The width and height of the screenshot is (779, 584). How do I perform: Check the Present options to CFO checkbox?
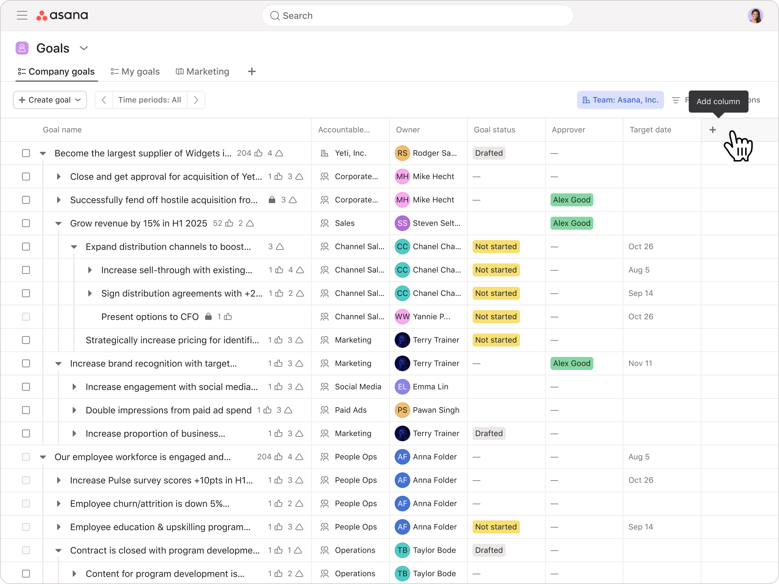pos(26,316)
